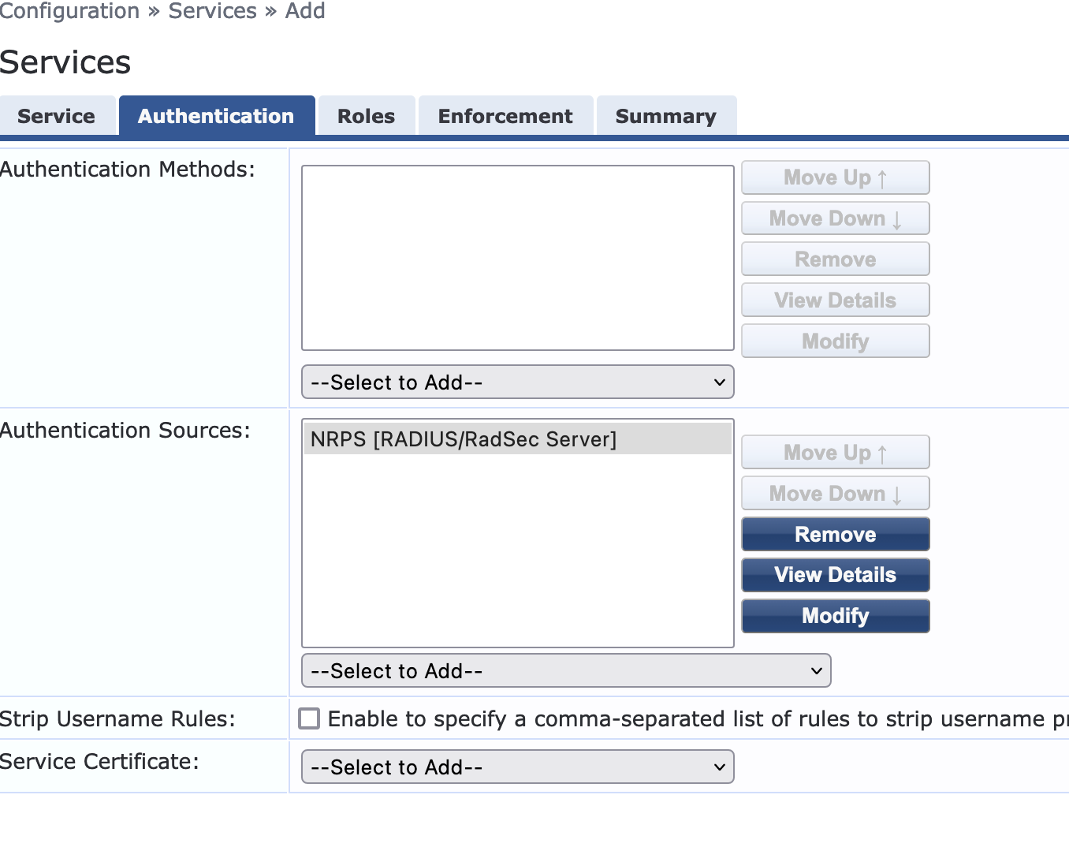Enable the Strip Username Rules checkbox
Viewport: 1069px width, 847px height.
[309, 718]
